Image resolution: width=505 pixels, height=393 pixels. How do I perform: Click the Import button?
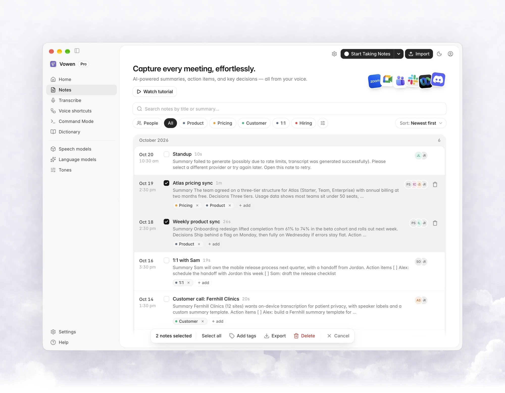coord(419,54)
